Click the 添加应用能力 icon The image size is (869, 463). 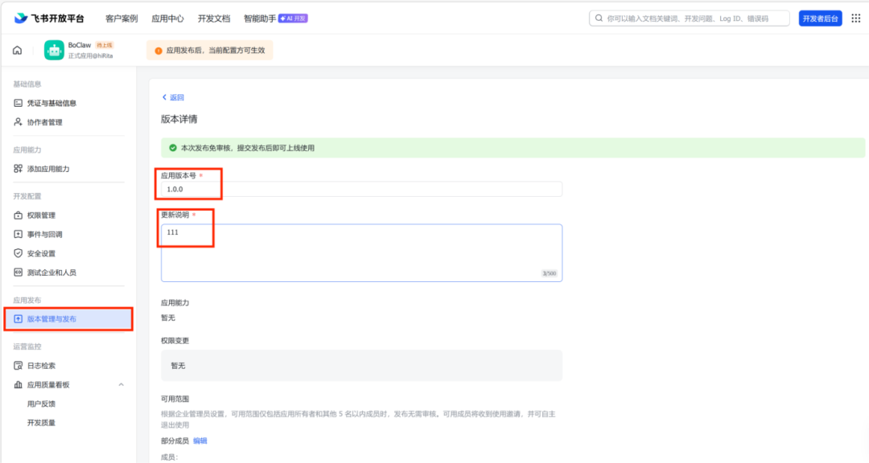click(19, 168)
